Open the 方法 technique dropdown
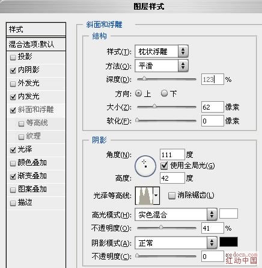The height and width of the screenshot is (268, 262). pyautogui.click(x=162, y=66)
